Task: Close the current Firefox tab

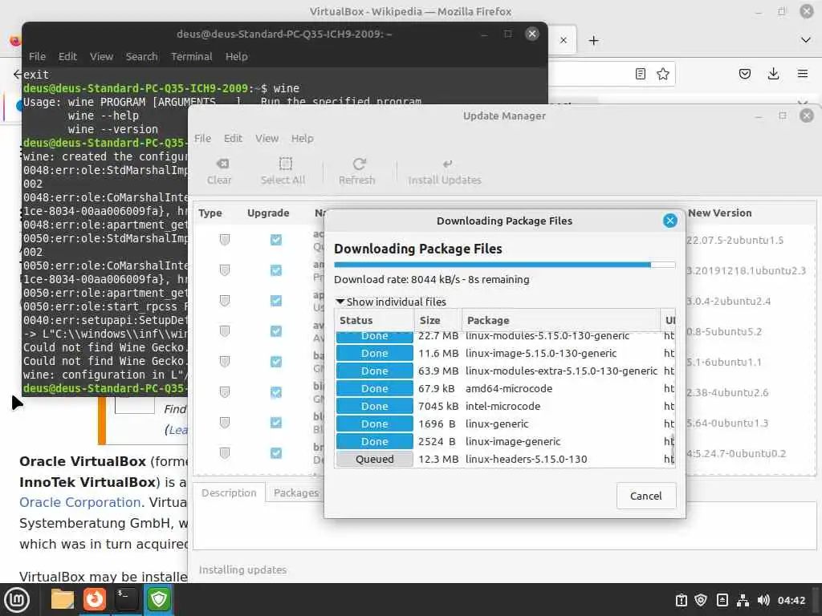Action: point(563,40)
